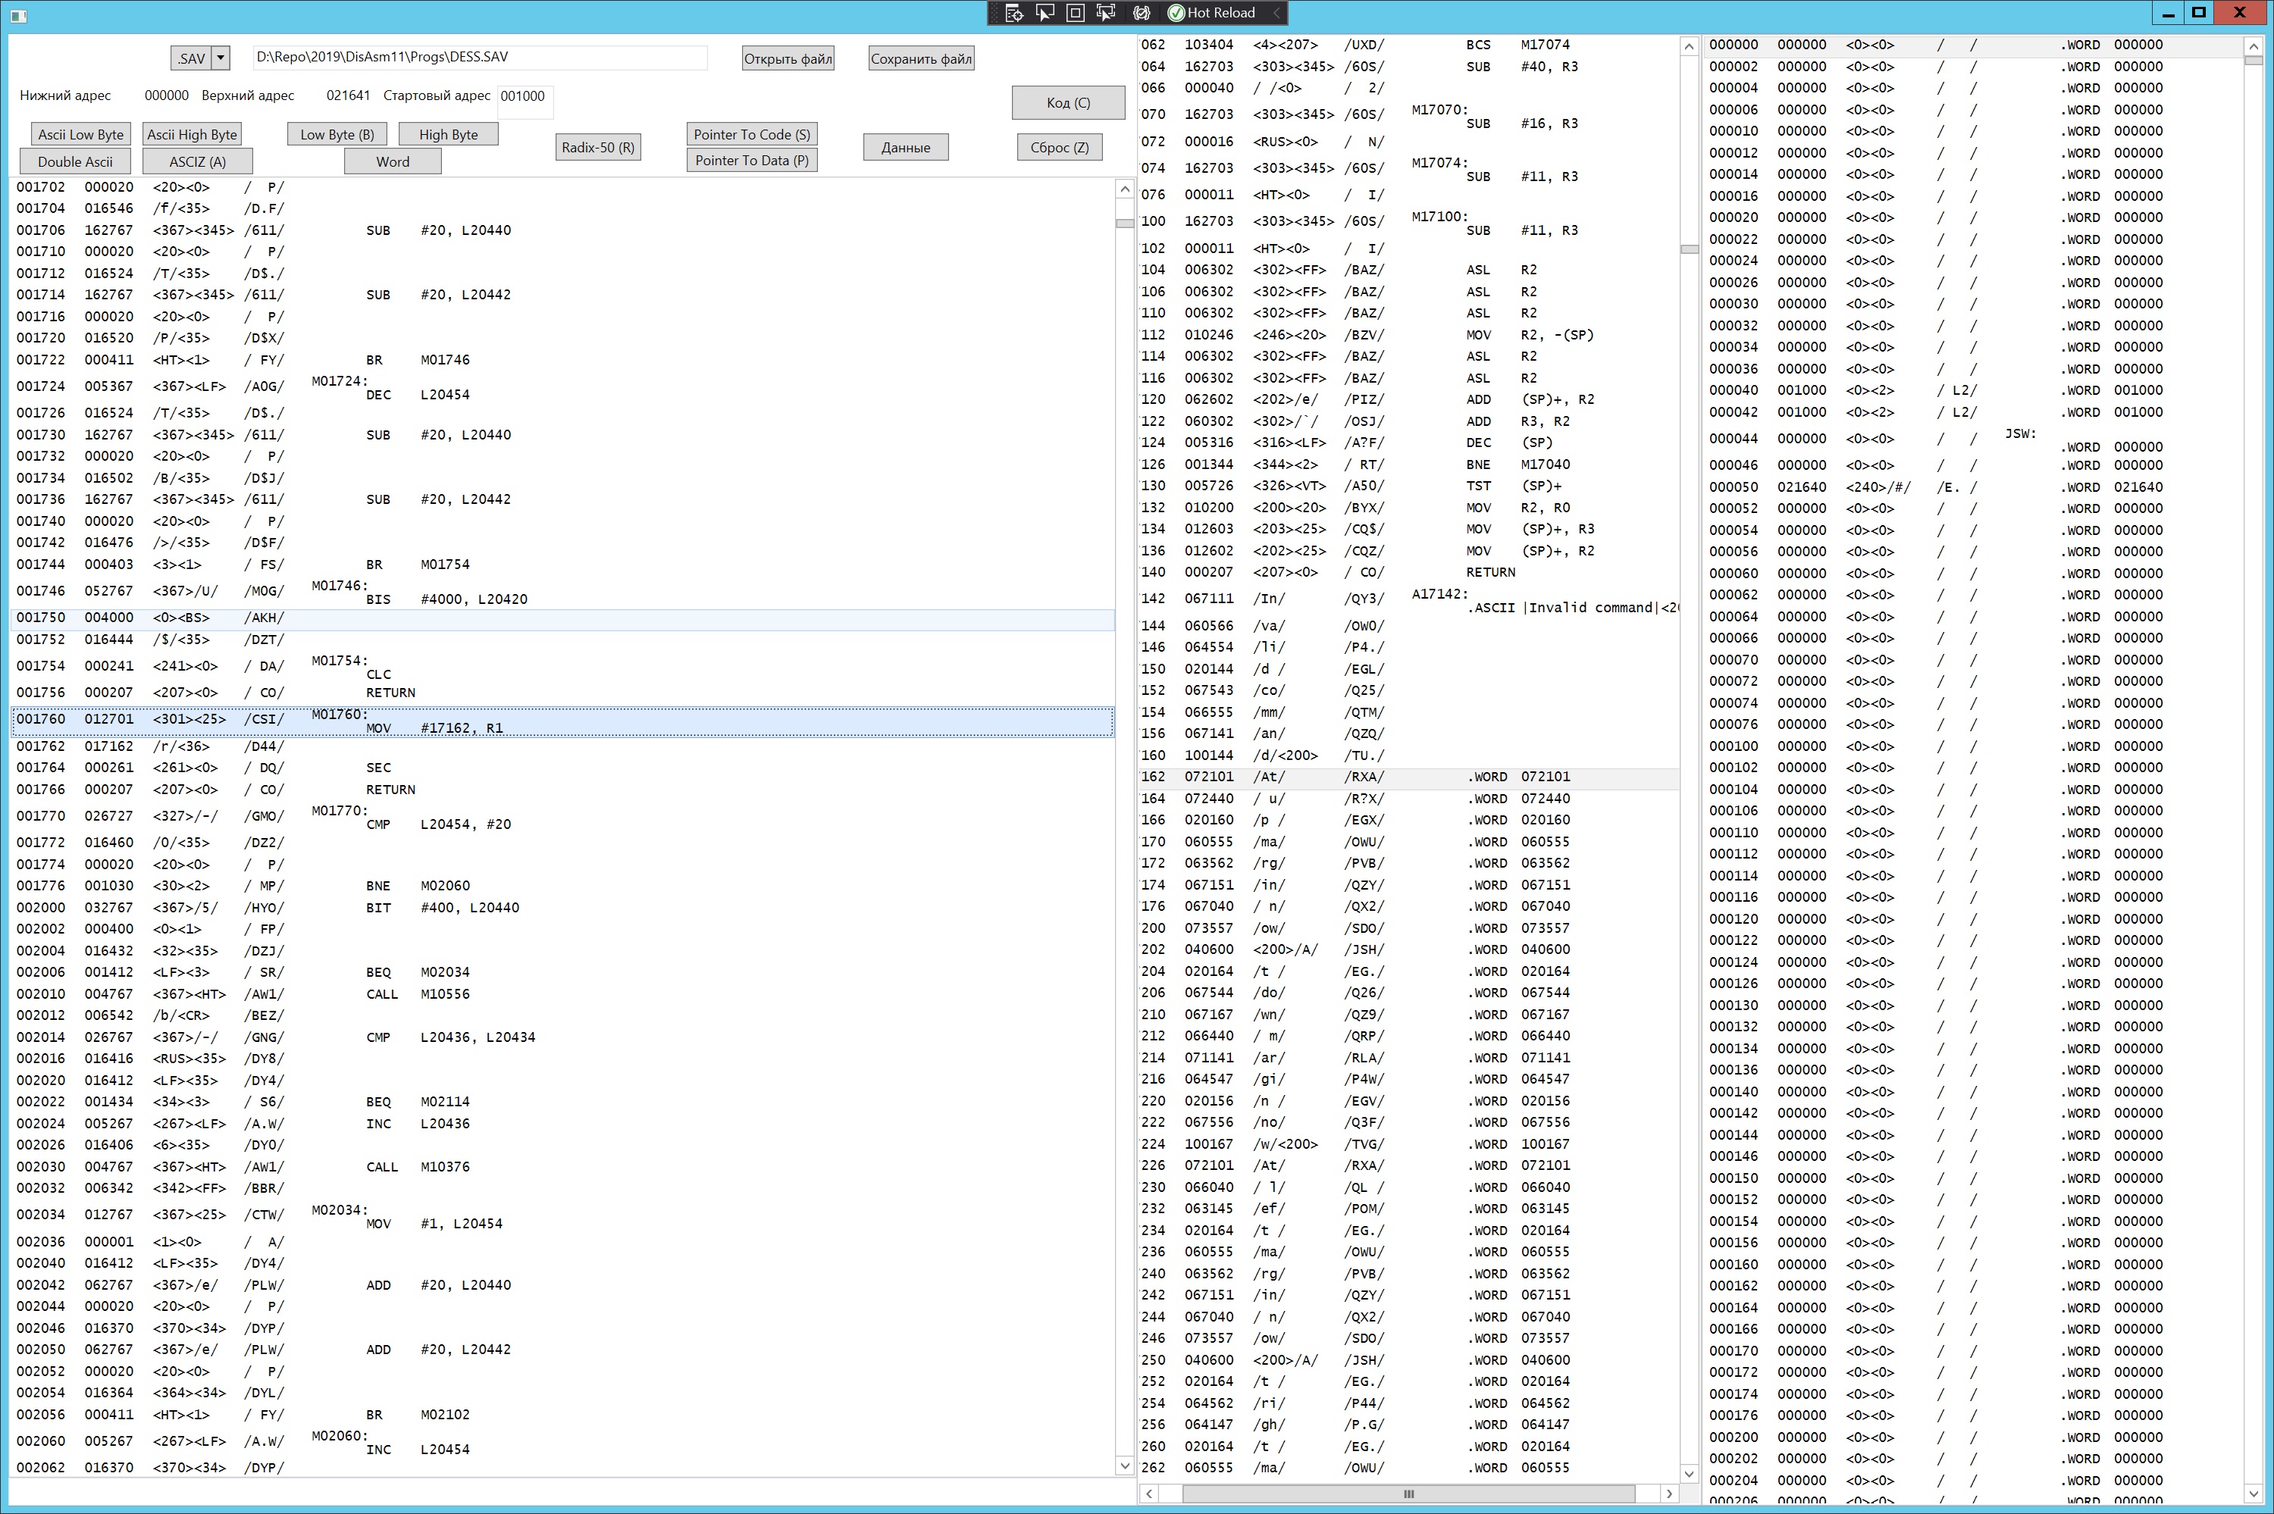Click the file path text field
The image size is (2274, 1514).
[479, 57]
